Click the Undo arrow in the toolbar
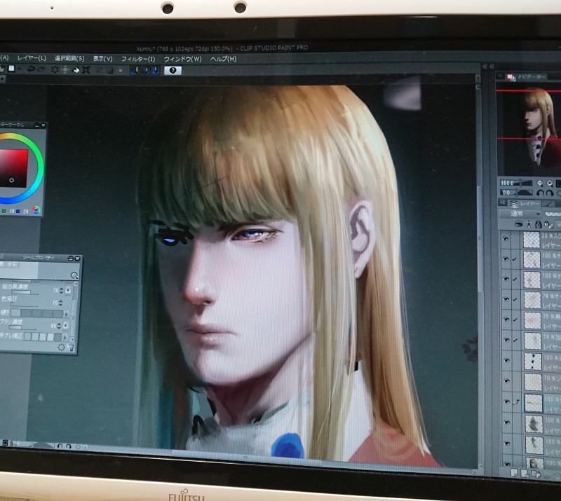 [x=32, y=69]
